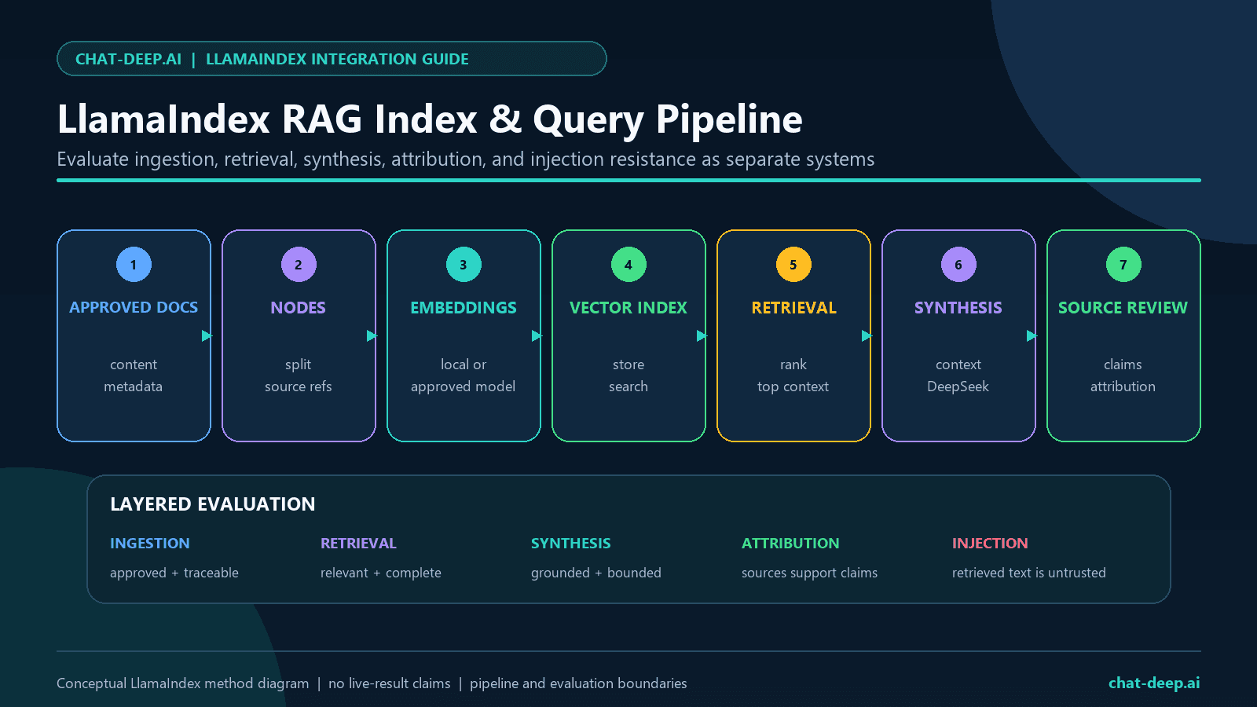This screenshot has height=707, width=1257.
Task: Click the 'rank top context' description
Action: pyautogui.click(x=793, y=375)
